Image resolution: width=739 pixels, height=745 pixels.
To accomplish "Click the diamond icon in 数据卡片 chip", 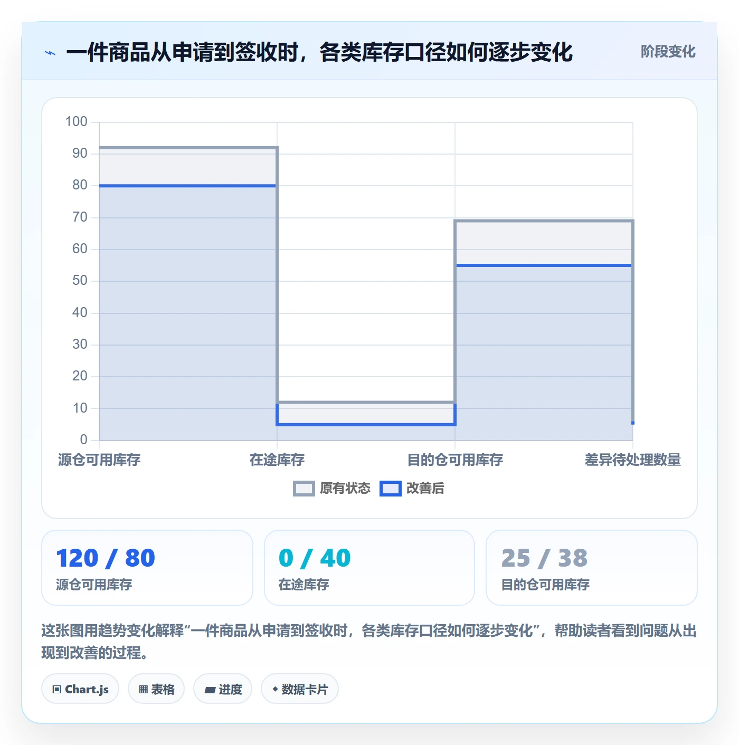I will pyautogui.click(x=275, y=689).
